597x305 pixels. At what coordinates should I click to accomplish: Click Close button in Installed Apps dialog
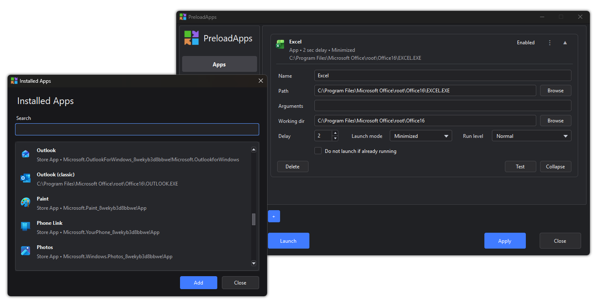point(240,283)
